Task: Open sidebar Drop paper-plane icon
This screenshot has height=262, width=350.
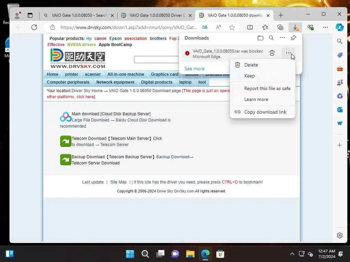Action: tap(340, 123)
